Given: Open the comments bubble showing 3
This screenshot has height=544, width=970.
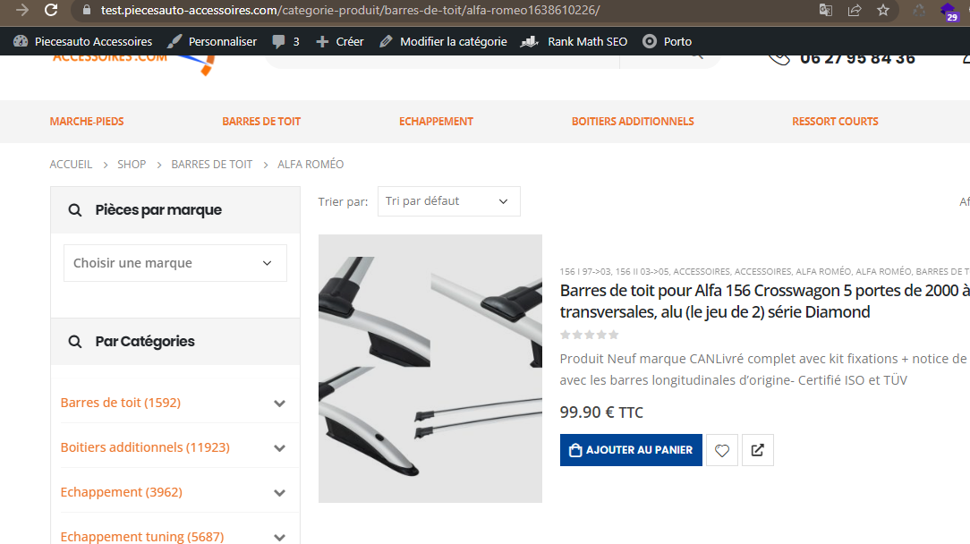Looking at the screenshot, I should pos(285,41).
